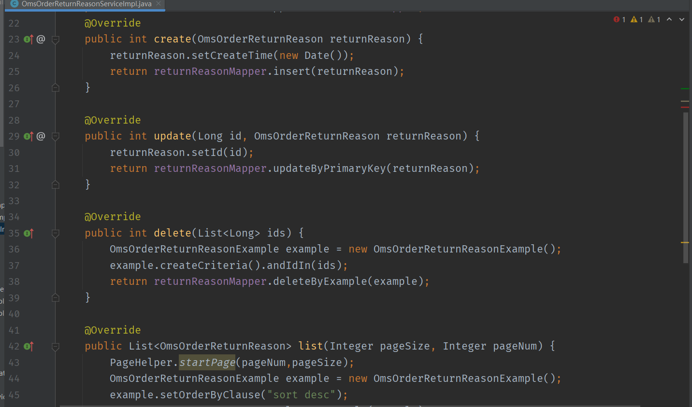Image resolution: width=692 pixels, height=407 pixels.
Task: Click the @ related-symbol gutter icon on line 23
Action: pyautogui.click(x=41, y=39)
